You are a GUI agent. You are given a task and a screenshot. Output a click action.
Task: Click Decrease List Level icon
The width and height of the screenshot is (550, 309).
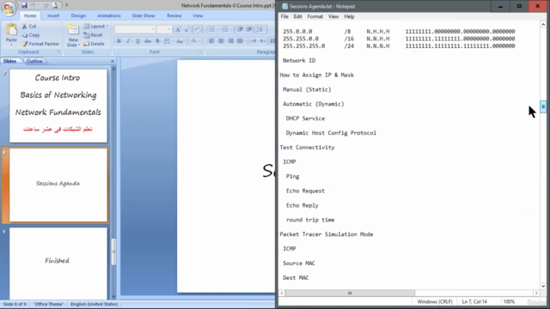click(240, 29)
